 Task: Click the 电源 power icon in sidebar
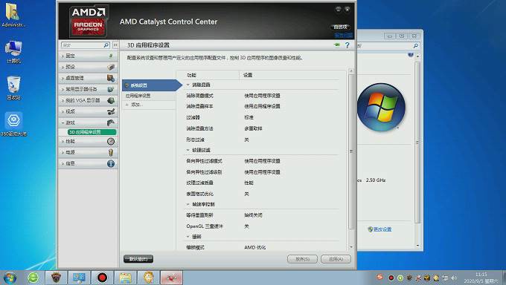111,152
